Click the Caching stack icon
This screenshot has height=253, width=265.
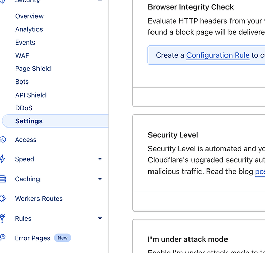tap(3, 179)
